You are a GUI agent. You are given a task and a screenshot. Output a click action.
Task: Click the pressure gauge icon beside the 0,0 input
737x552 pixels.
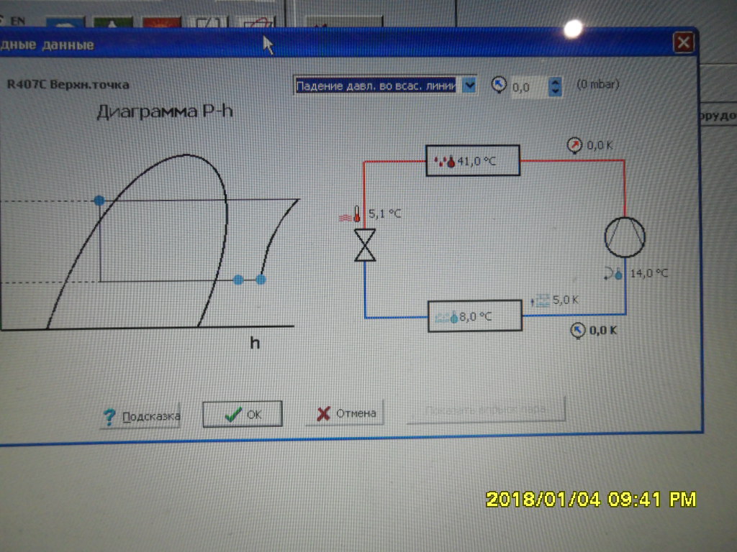499,85
